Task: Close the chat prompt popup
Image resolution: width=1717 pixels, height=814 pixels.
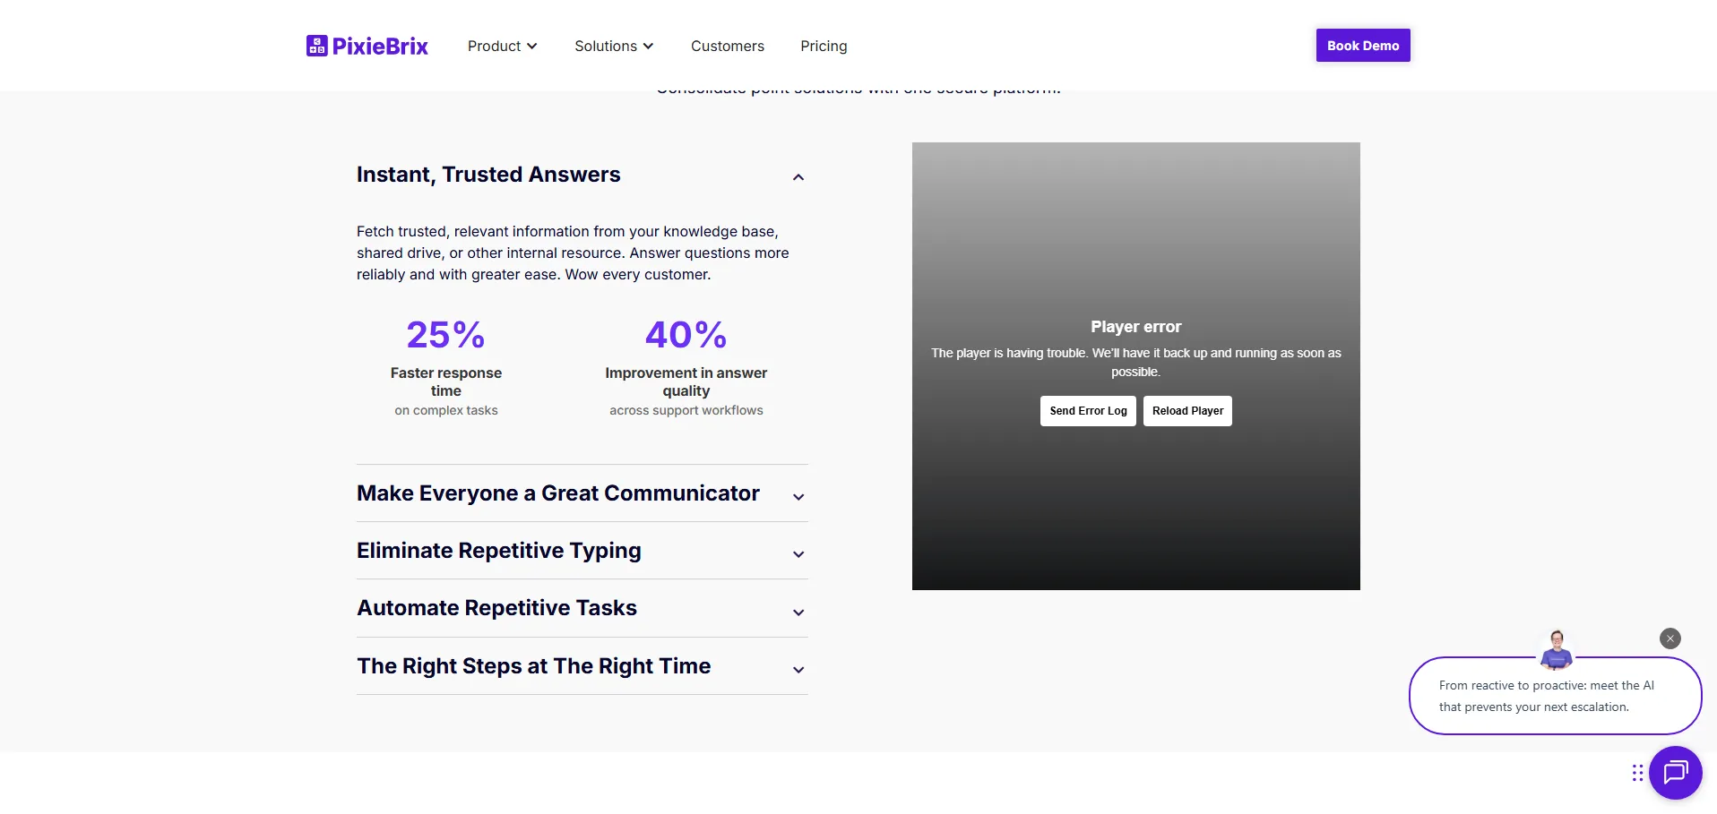Action: coord(1670,638)
